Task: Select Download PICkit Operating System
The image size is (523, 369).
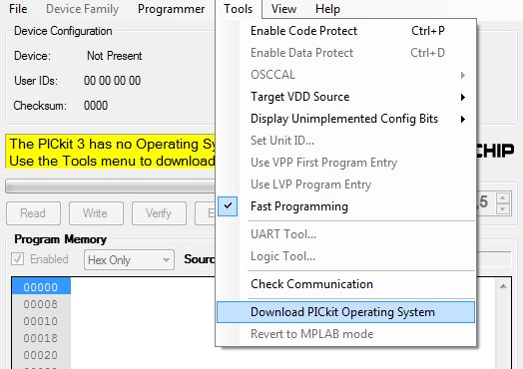Action: click(x=345, y=312)
